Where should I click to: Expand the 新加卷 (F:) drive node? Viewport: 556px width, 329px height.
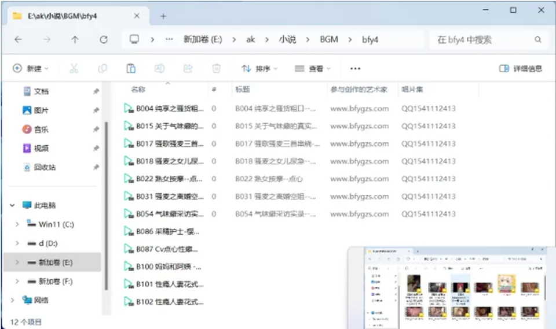(17, 281)
